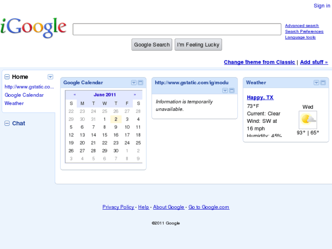Open http://www.gstatic.co... sidebar link
Viewport: 332px width, 249px height.
tap(29, 87)
